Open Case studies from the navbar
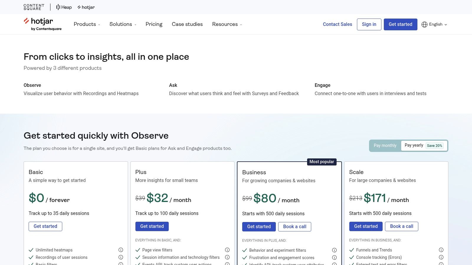 tap(187, 24)
